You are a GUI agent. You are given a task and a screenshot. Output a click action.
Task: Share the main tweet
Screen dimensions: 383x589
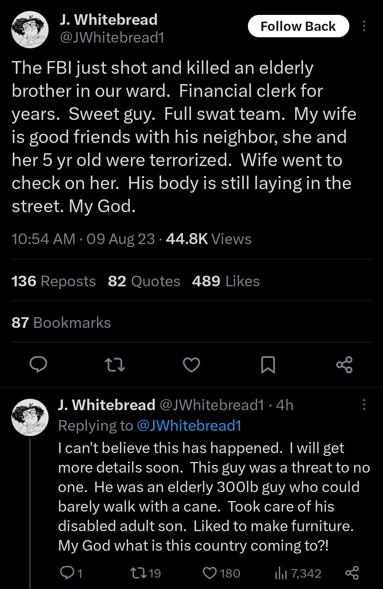(x=344, y=365)
